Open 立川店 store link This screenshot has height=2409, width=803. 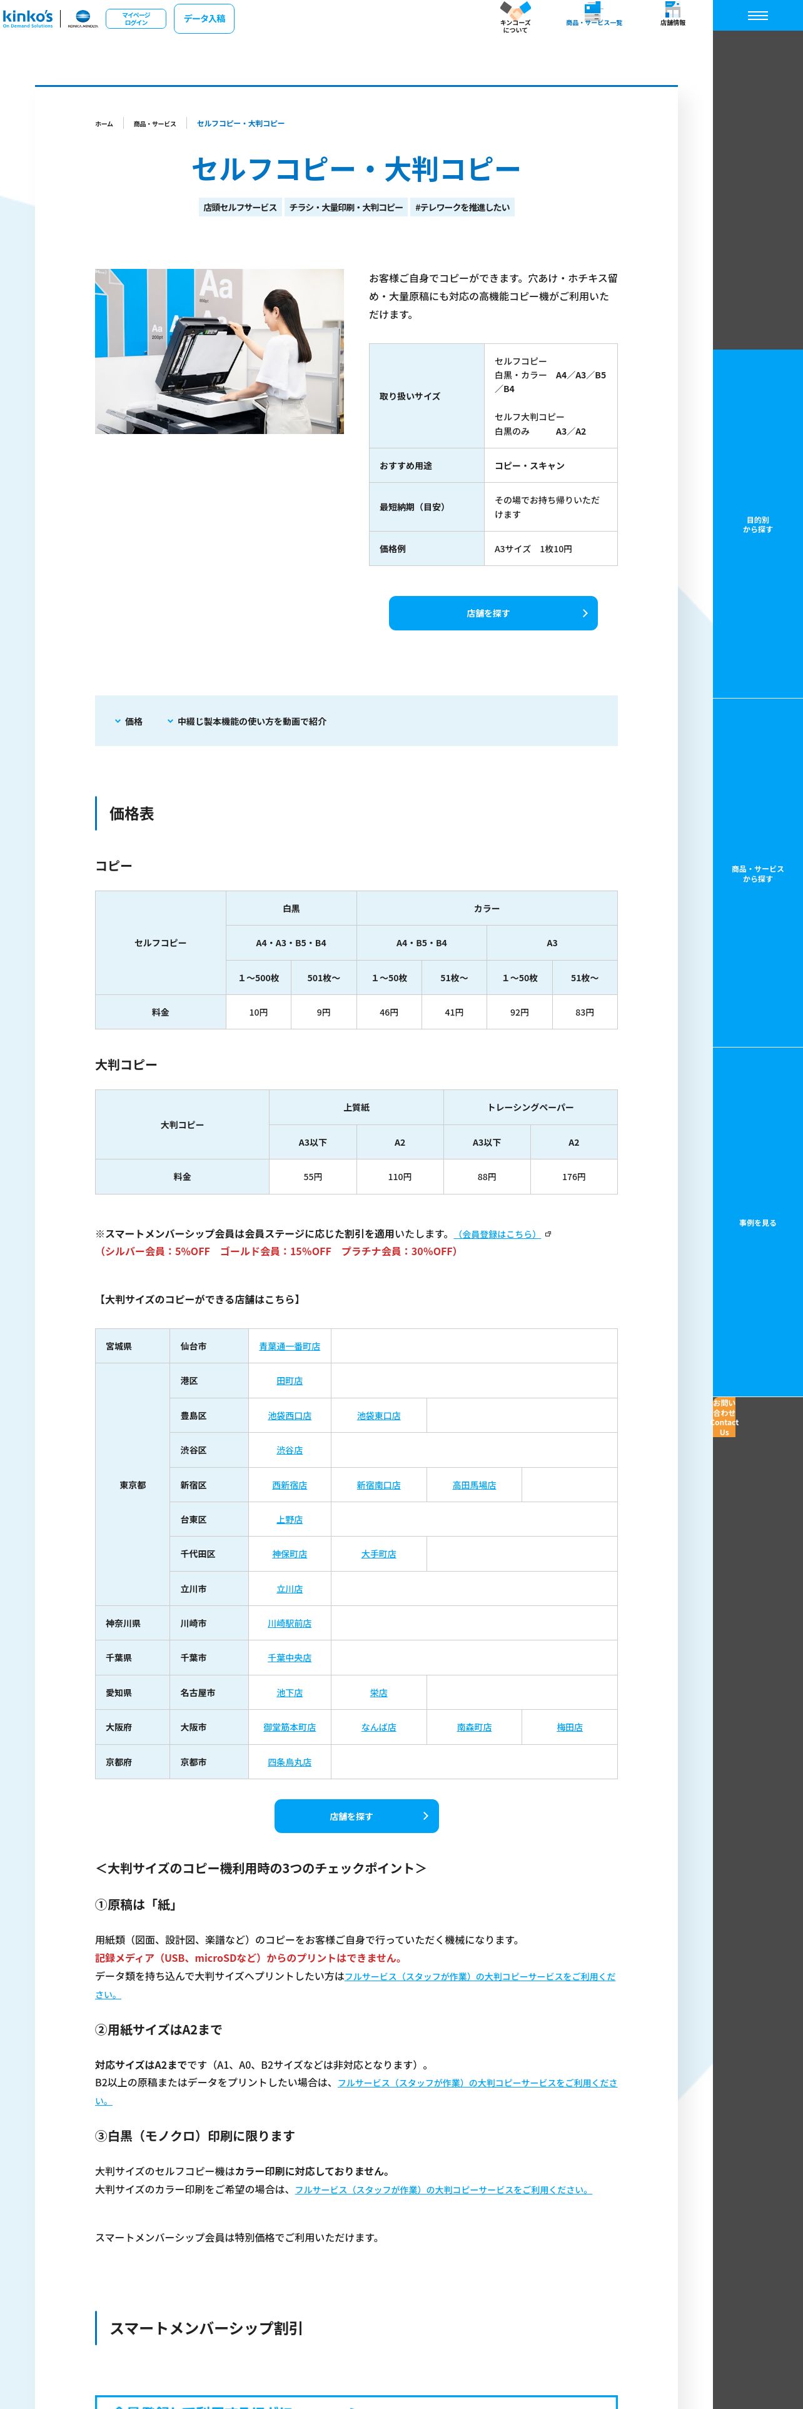coord(290,1589)
